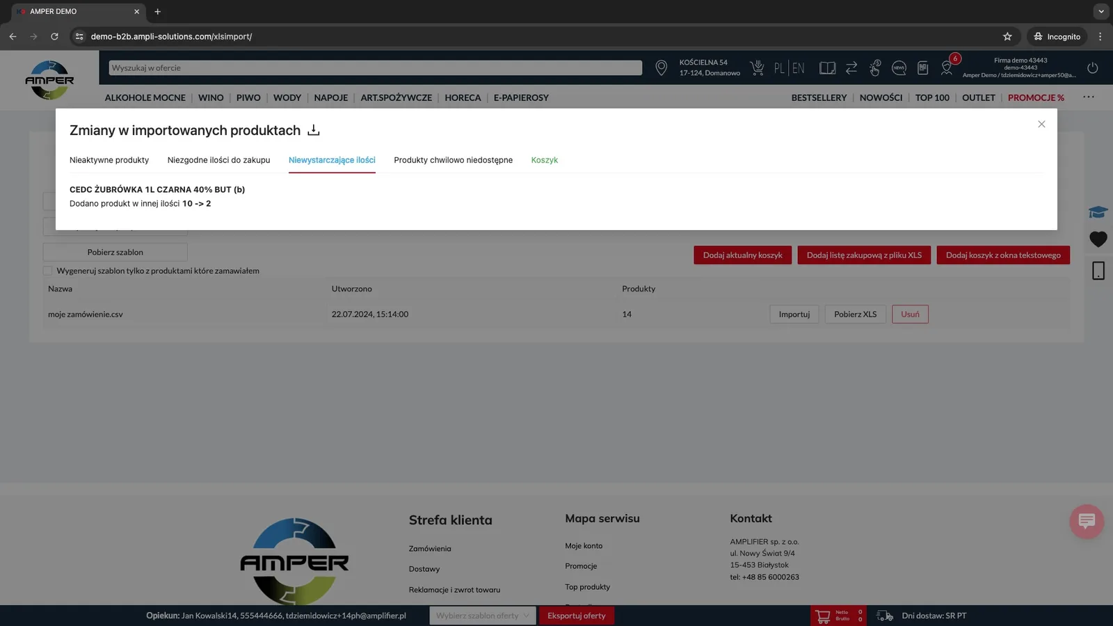1113x626 pixels.
Task: Click the 'Pobierz szablon' button
Action: (x=115, y=252)
